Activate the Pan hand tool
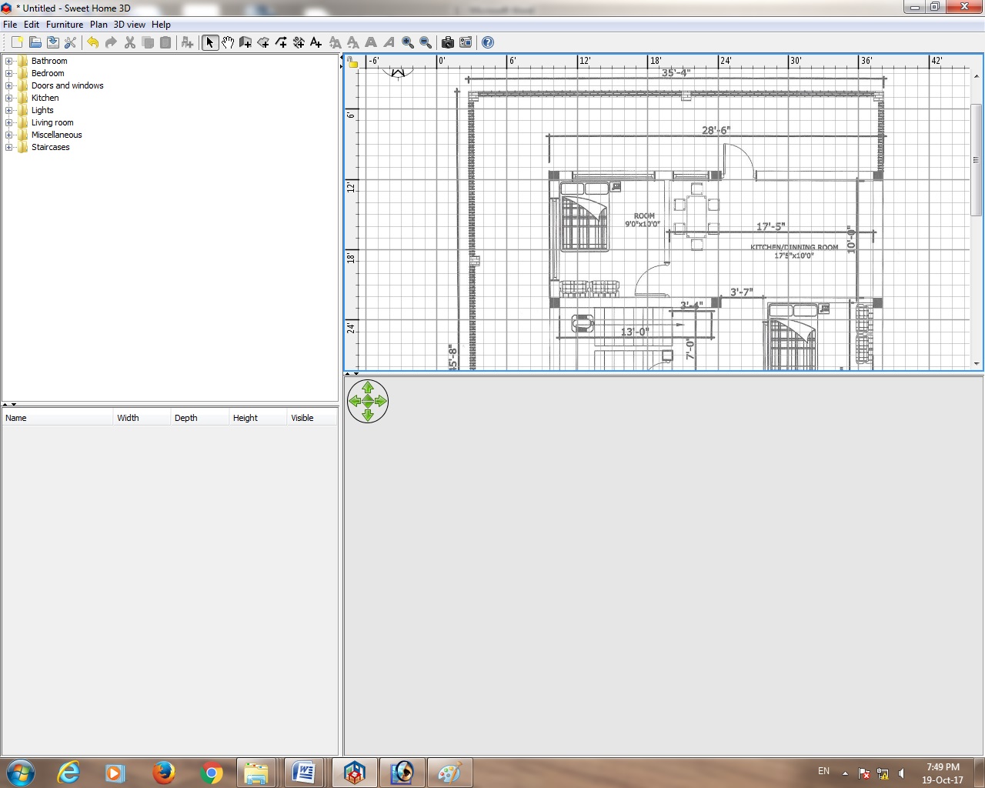Screen dimensions: 985x788 (228, 42)
